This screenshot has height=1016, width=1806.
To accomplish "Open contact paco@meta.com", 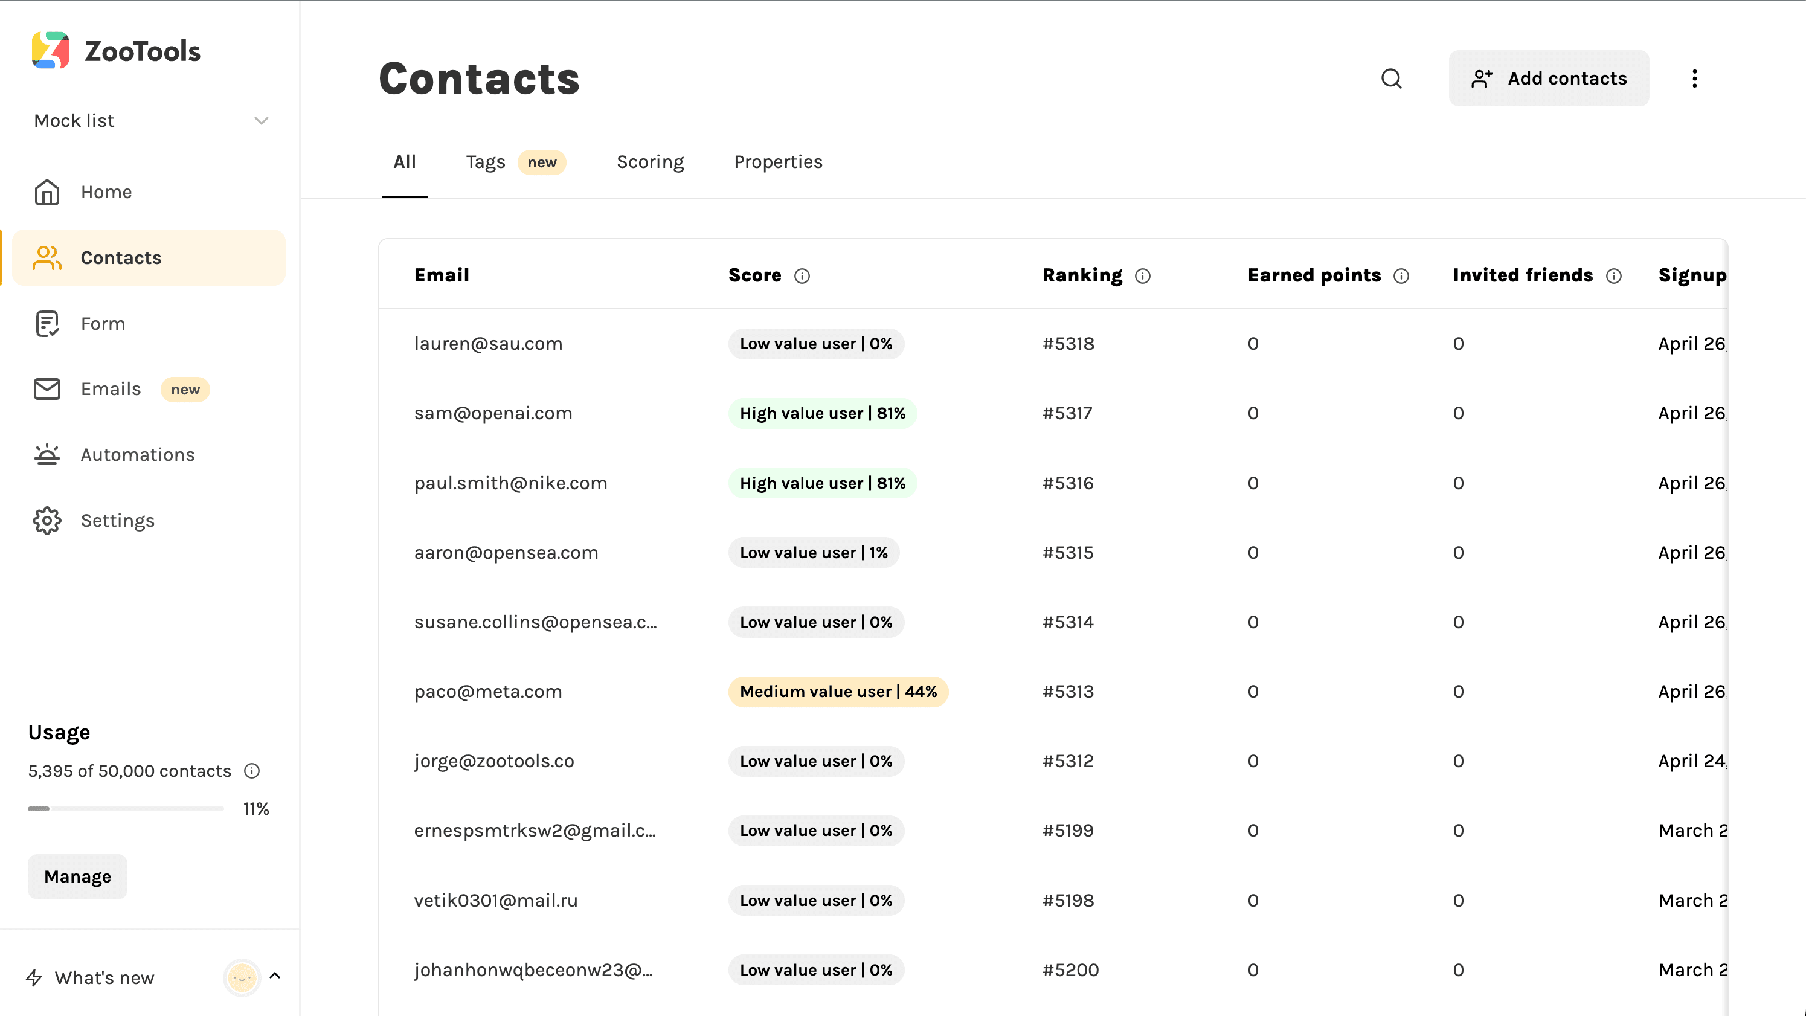I will pyautogui.click(x=488, y=692).
